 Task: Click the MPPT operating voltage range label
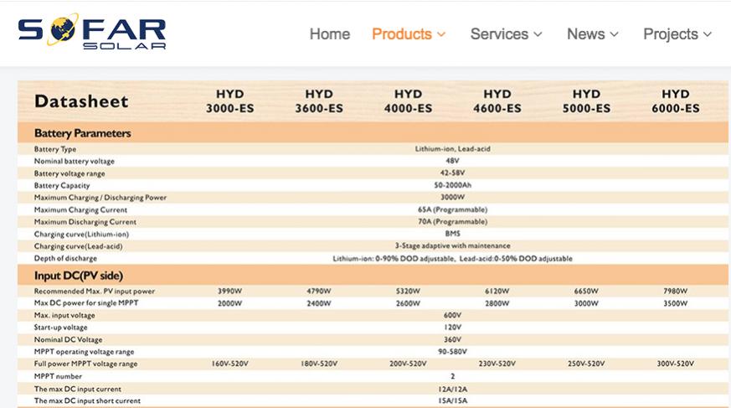pyautogui.click(x=84, y=352)
